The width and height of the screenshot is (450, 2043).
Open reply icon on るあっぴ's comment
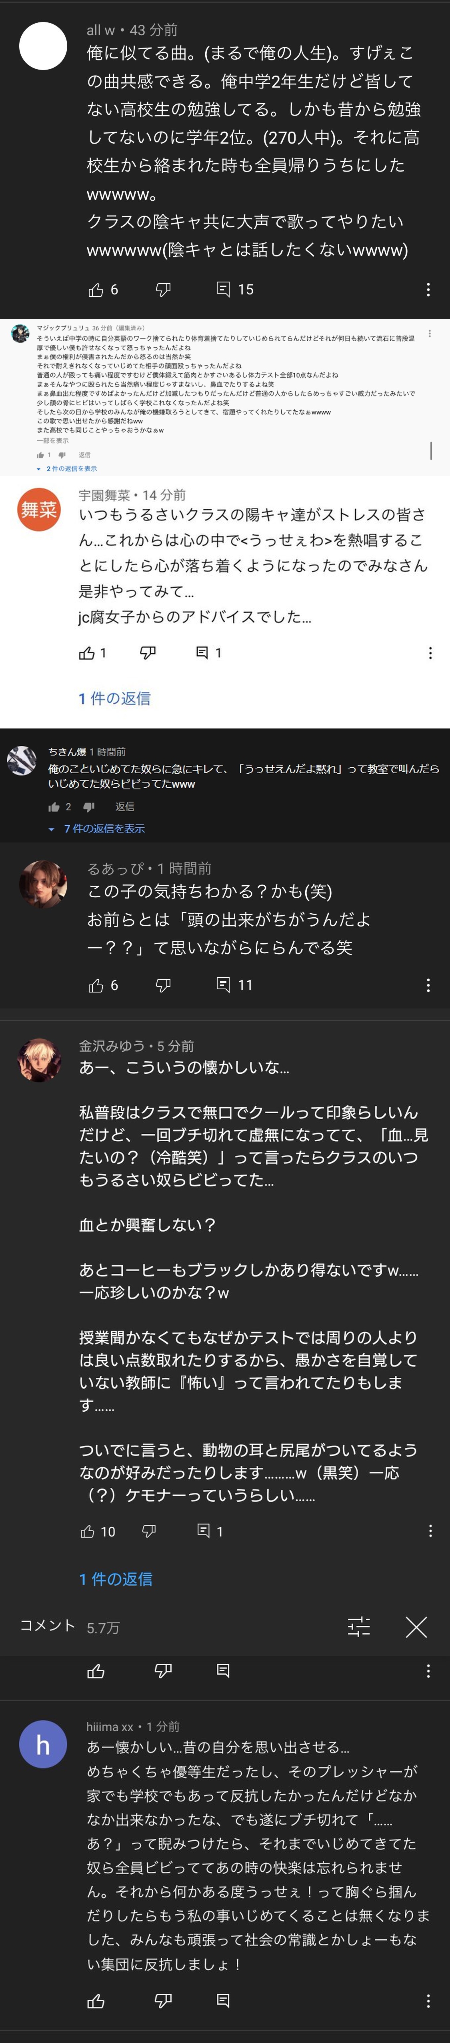(x=224, y=985)
